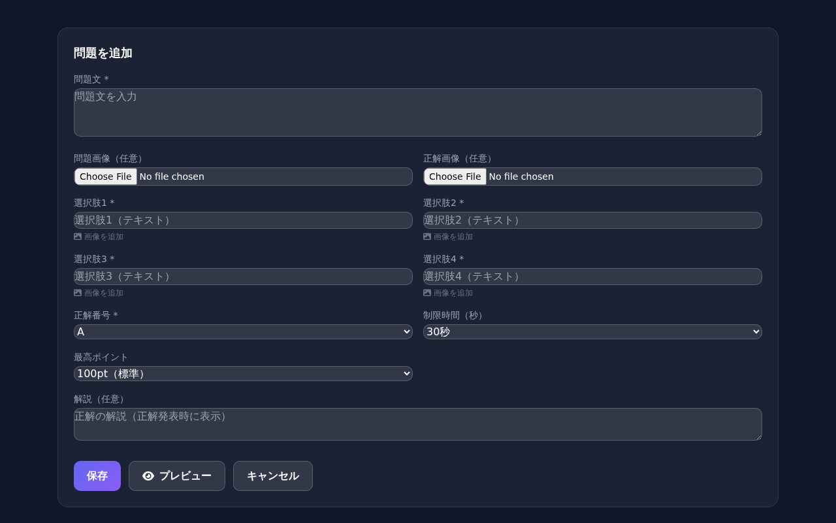
Task: Click the eye icon on the プレビュー button
Action: pos(148,476)
